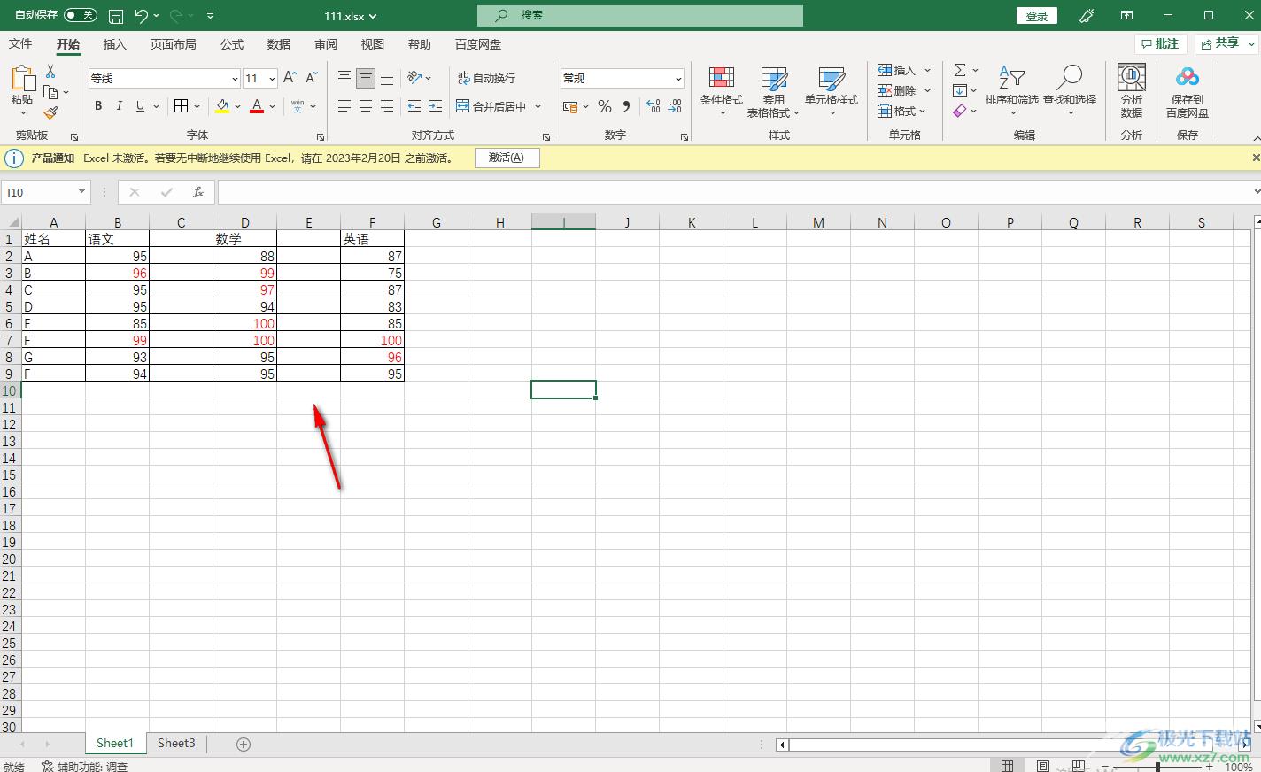This screenshot has width=1261, height=772.
Task: Click the Increase Font Size icon
Action: [x=290, y=78]
